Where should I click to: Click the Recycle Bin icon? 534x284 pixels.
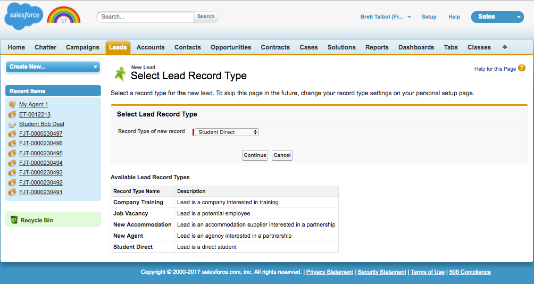pos(14,220)
